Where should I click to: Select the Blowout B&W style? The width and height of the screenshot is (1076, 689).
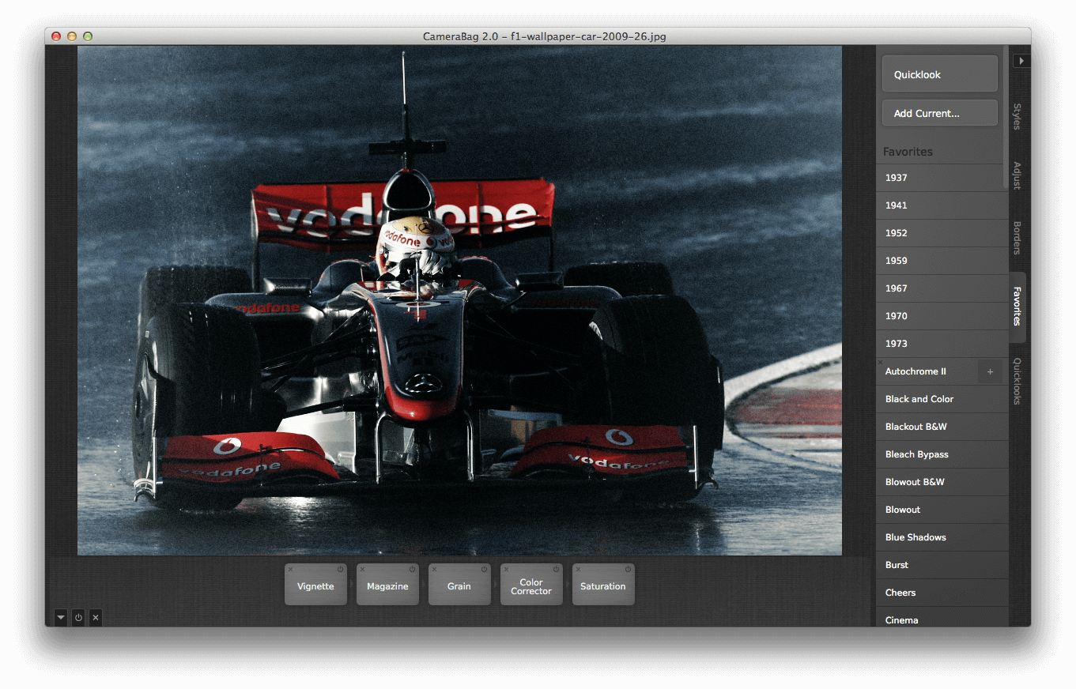tap(942, 482)
